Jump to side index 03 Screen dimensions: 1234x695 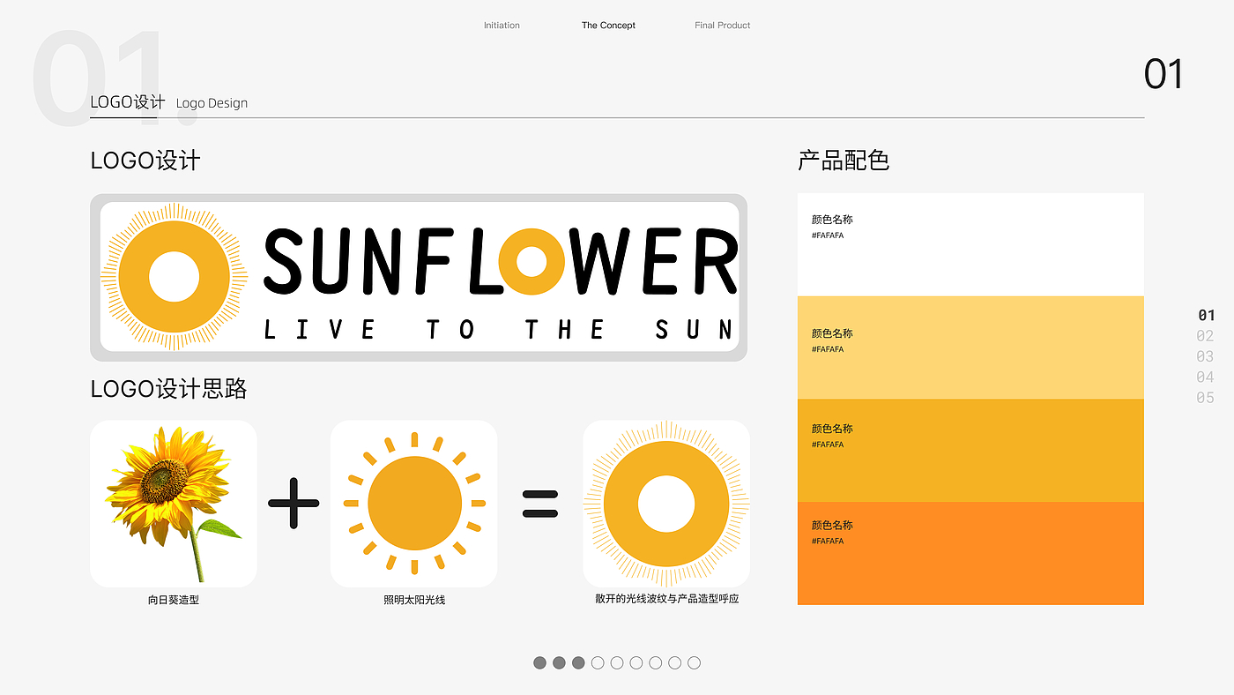1206,356
